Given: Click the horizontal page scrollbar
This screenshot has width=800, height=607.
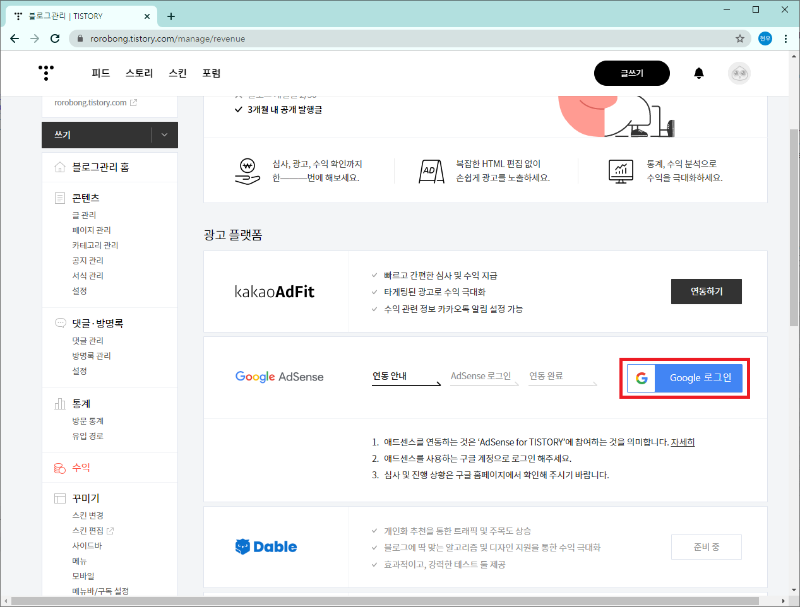Looking at the screenshot, I should tap(385, 601).
